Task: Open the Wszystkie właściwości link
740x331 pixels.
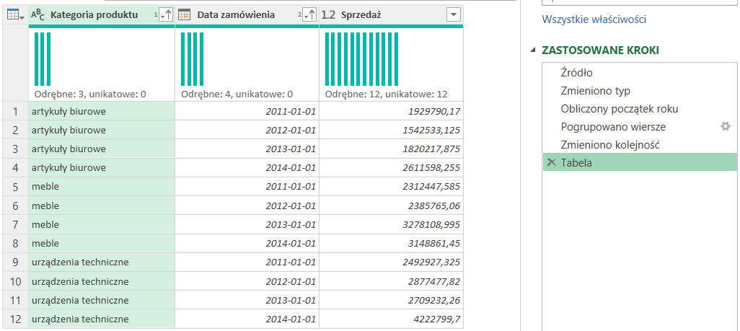Action: click(594, 20)
